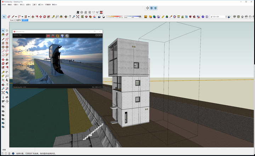Click the Stop render button in Maxwell Fire
The width and height of the screenshot is (255, 156).
point(48,36)
